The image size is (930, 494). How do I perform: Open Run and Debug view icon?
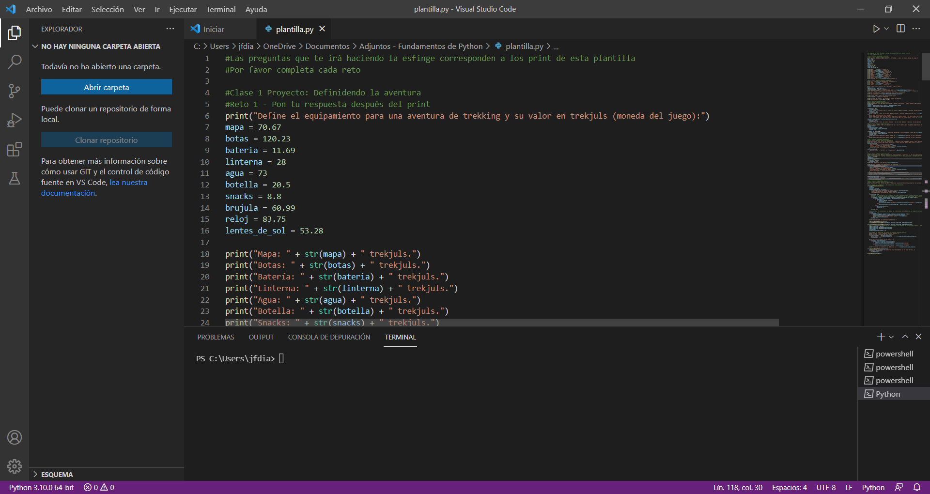click(x=15, y=120)
